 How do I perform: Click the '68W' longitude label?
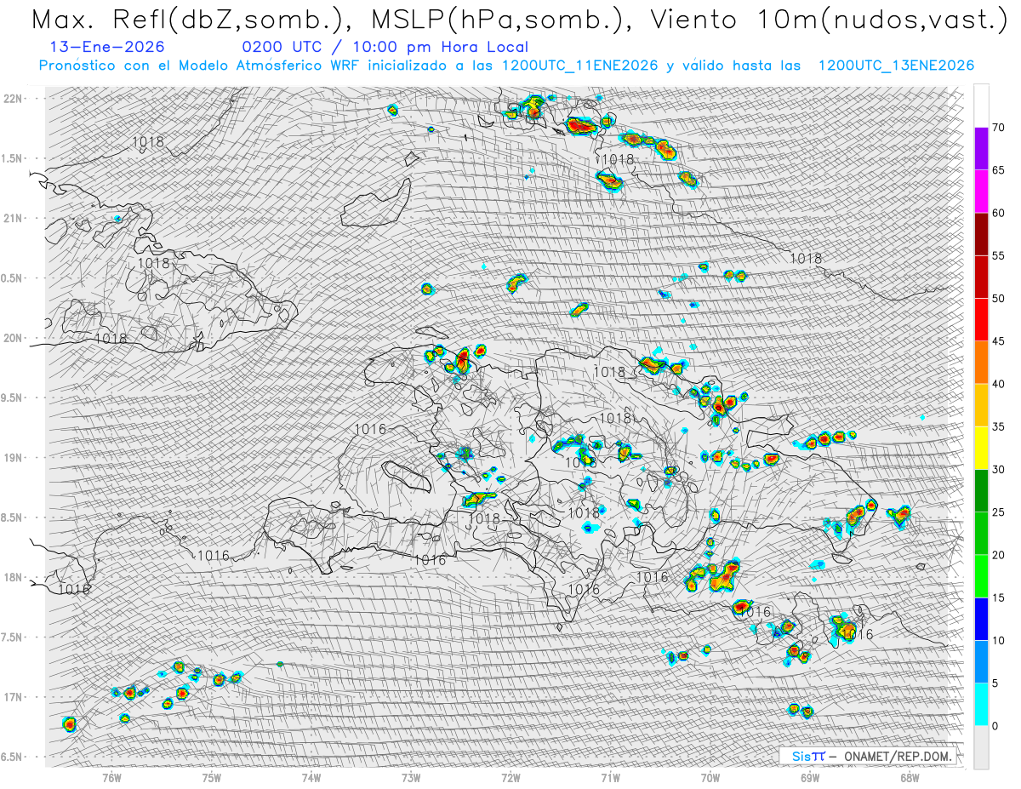(909, 778)
